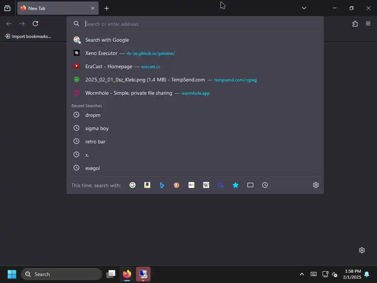Select recent search retro bar

pos(195,141)
